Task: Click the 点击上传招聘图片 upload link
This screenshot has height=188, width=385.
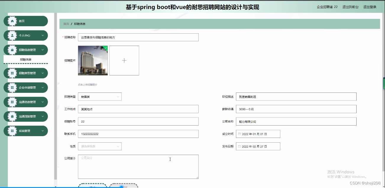Action: coord(88,85)
